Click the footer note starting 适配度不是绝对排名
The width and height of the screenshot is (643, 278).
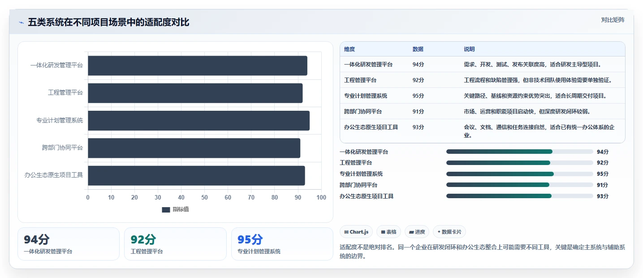pos(482,252)
